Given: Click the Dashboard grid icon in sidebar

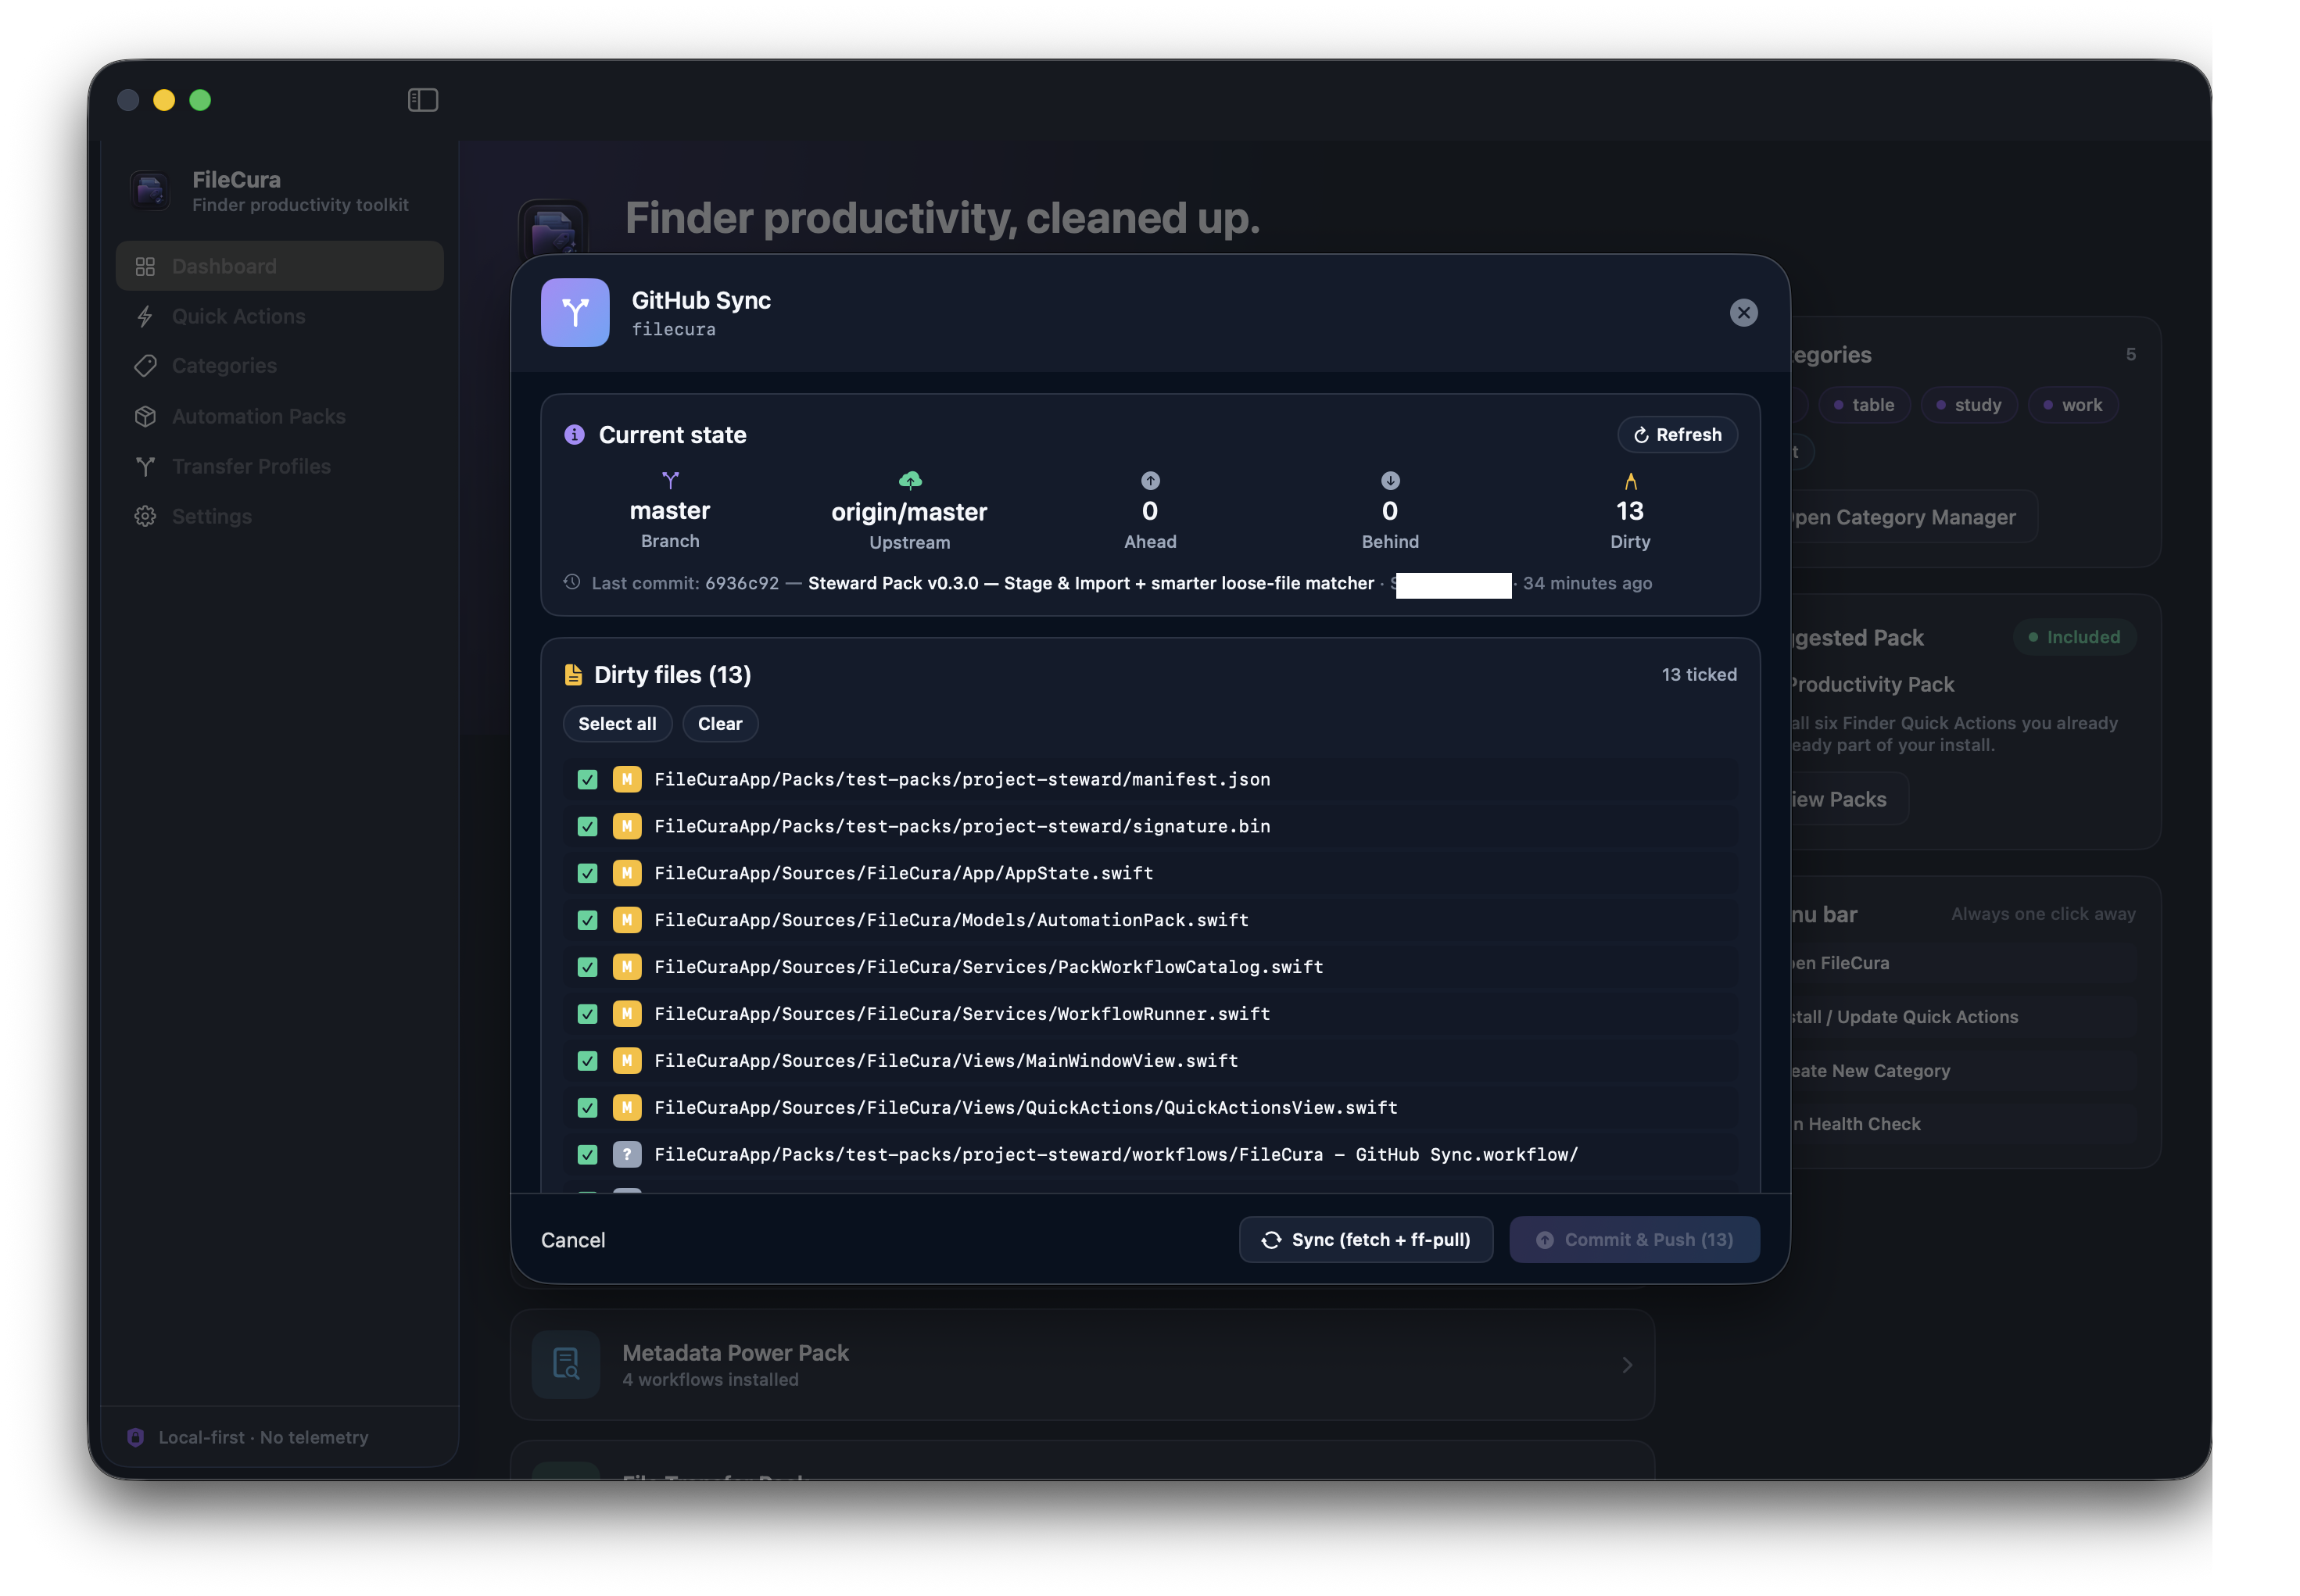Looking at the screenshot, I should [x=145, y=266].
